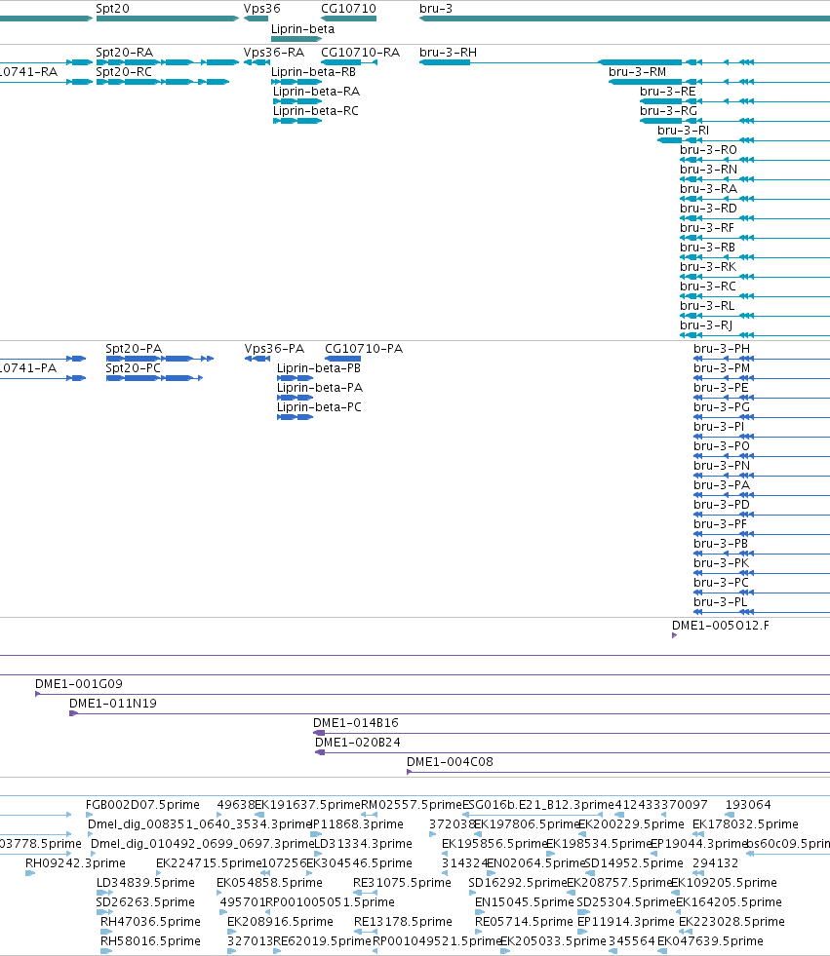Click EST RH09242.3prime

(x=75, y=863)
